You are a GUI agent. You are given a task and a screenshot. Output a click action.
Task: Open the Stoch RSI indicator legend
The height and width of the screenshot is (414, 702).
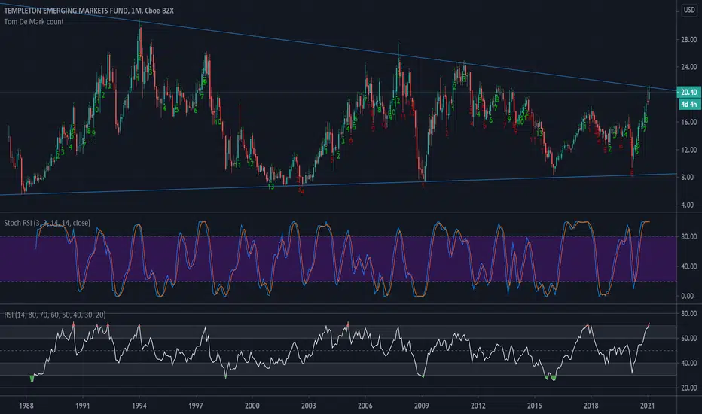pyautogui.click(x=47, y=223)
